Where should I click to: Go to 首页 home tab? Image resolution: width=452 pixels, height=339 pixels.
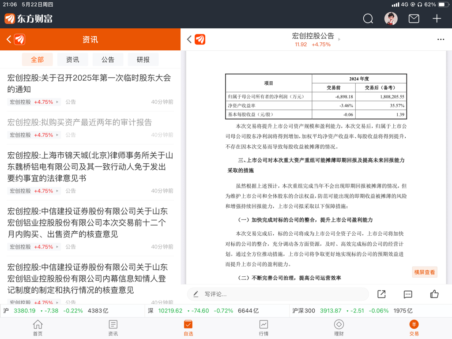38,328
